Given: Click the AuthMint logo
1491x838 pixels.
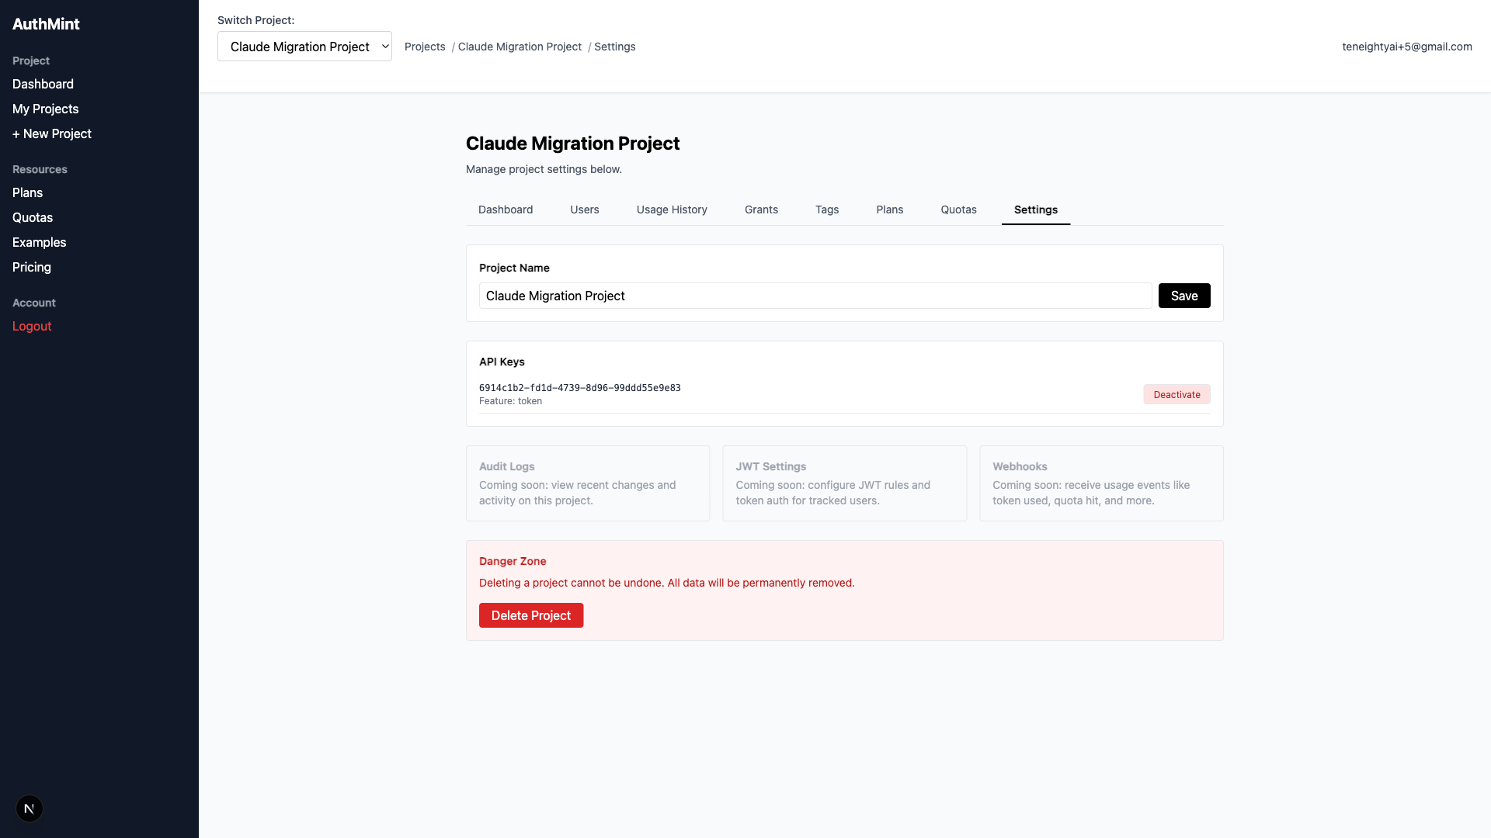Looking at the screenshot, I should [46, 24].
